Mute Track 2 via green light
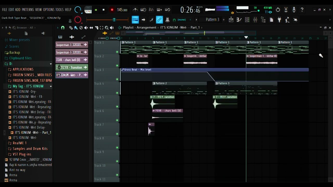 (117, 65)
